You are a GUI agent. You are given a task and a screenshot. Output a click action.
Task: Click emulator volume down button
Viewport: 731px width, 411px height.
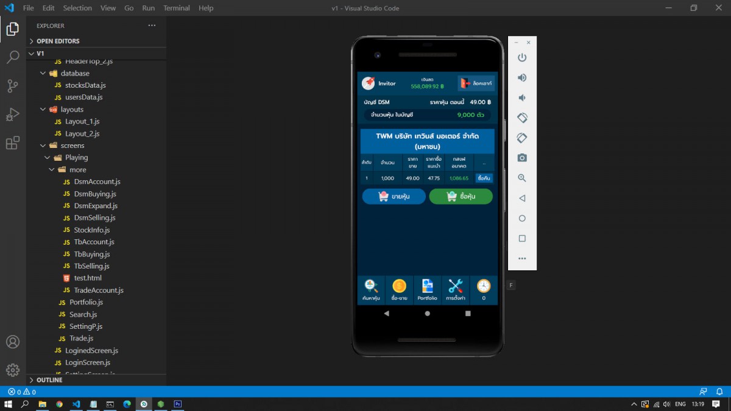pos(522,98)
